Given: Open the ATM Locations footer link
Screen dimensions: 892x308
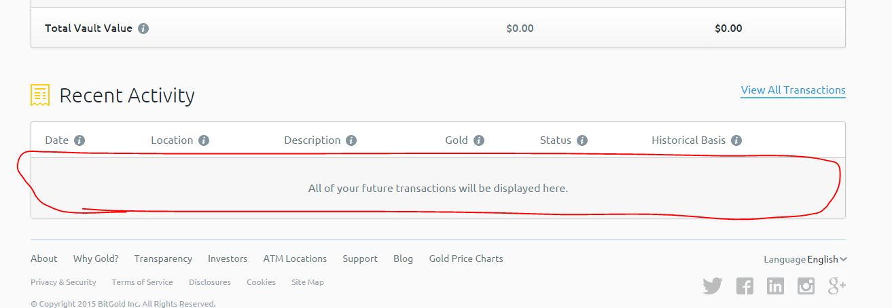Looking at the screenshot, I should 295,258.
